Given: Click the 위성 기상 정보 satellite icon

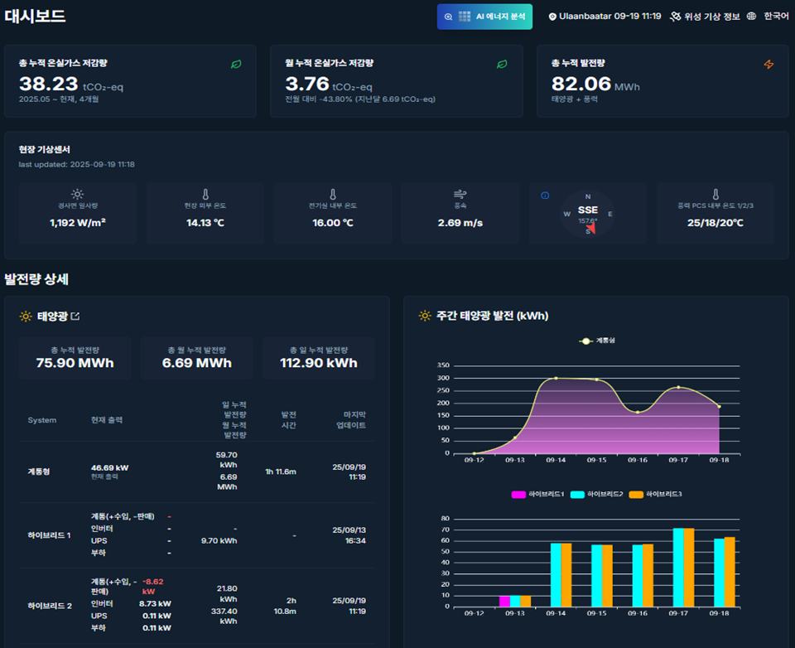Looking at the screenshot, I should (x=675, y=17).
